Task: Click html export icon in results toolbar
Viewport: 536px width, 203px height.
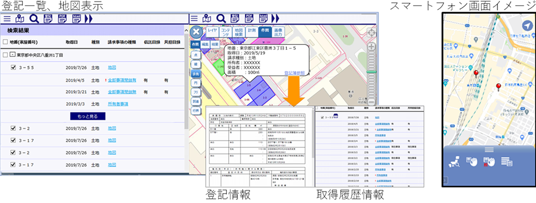Action: [76, 19]
